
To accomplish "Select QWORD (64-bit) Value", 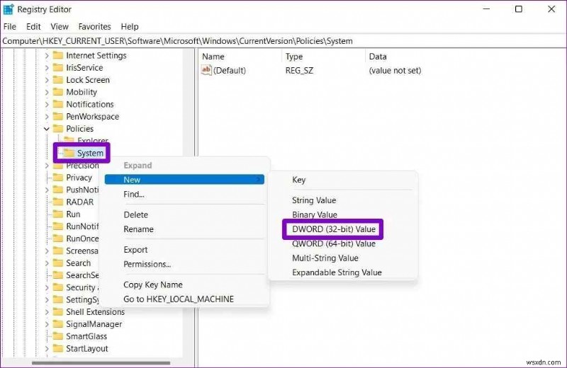I will [334, 243].
